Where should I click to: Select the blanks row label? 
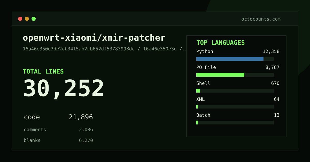point(32,140)
